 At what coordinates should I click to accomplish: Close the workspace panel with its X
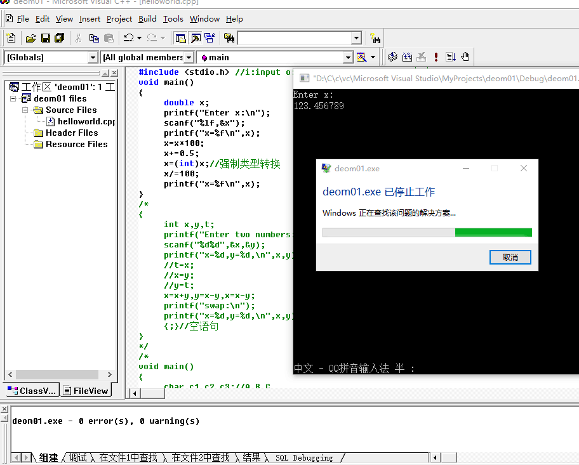114,73
